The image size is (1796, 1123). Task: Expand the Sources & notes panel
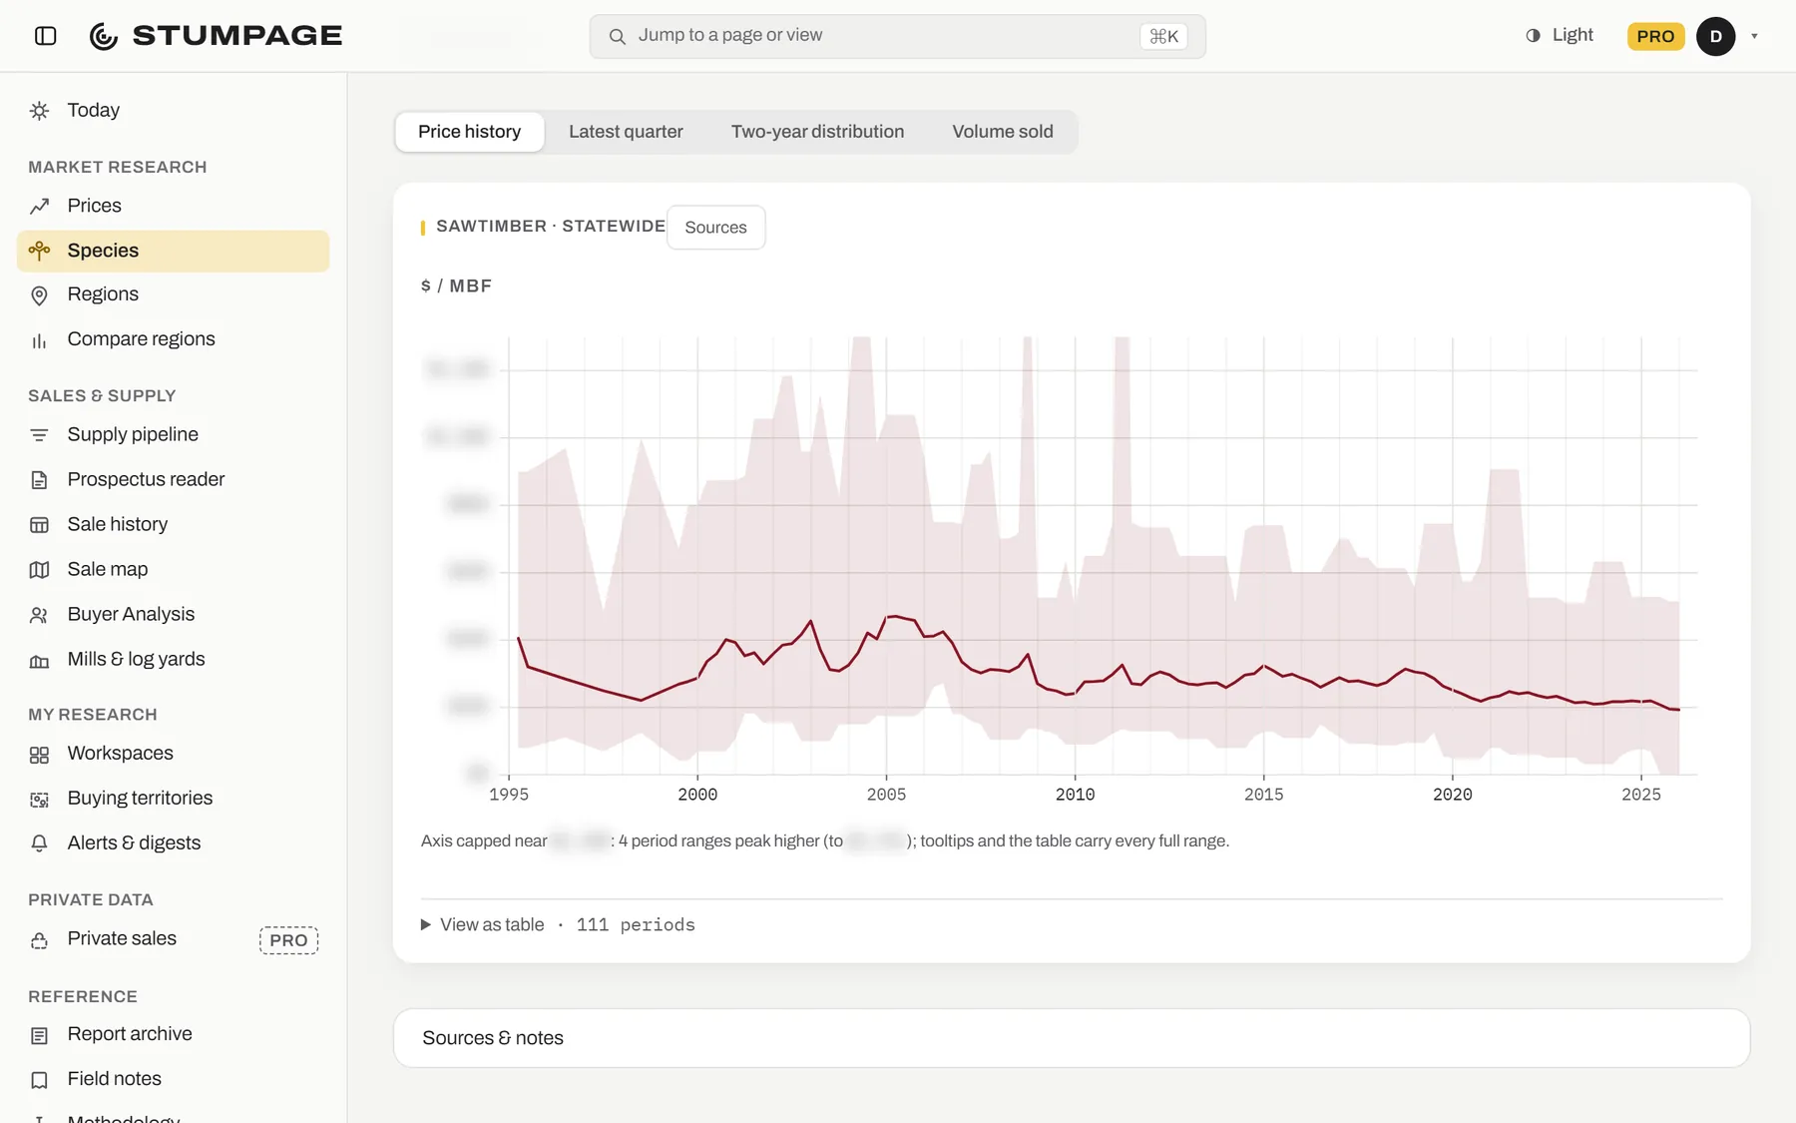tap(1072, 1038)
